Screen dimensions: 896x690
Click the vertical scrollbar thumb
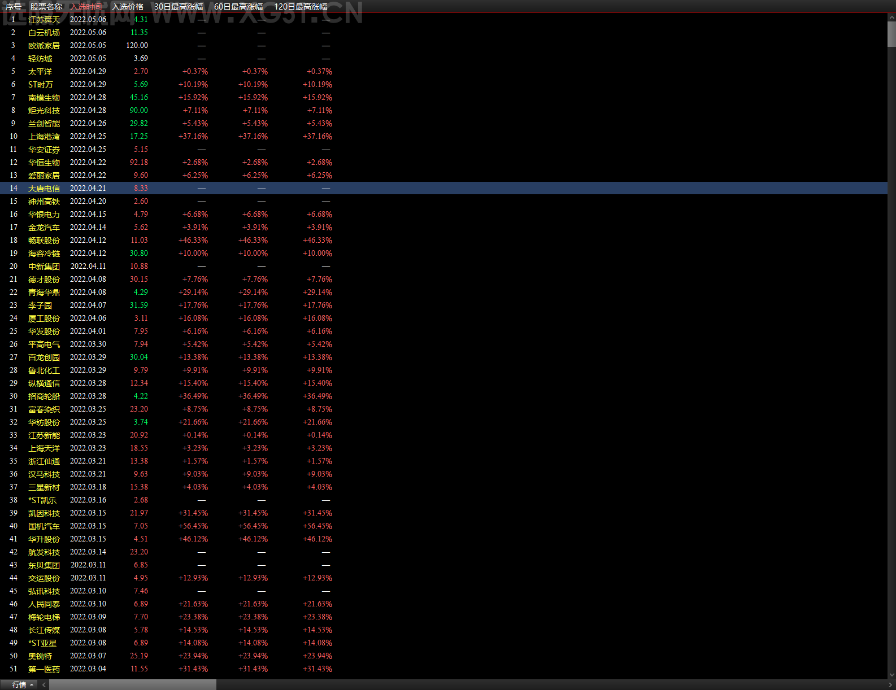(x=891, y=34)
